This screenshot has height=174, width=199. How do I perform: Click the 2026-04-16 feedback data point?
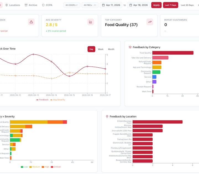(x=87, y=66)
